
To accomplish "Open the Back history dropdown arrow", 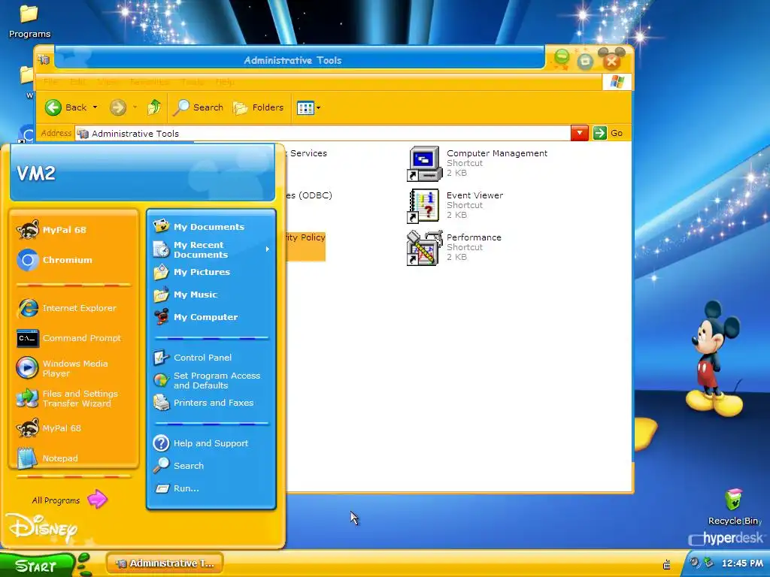I will tap(95, 107).
